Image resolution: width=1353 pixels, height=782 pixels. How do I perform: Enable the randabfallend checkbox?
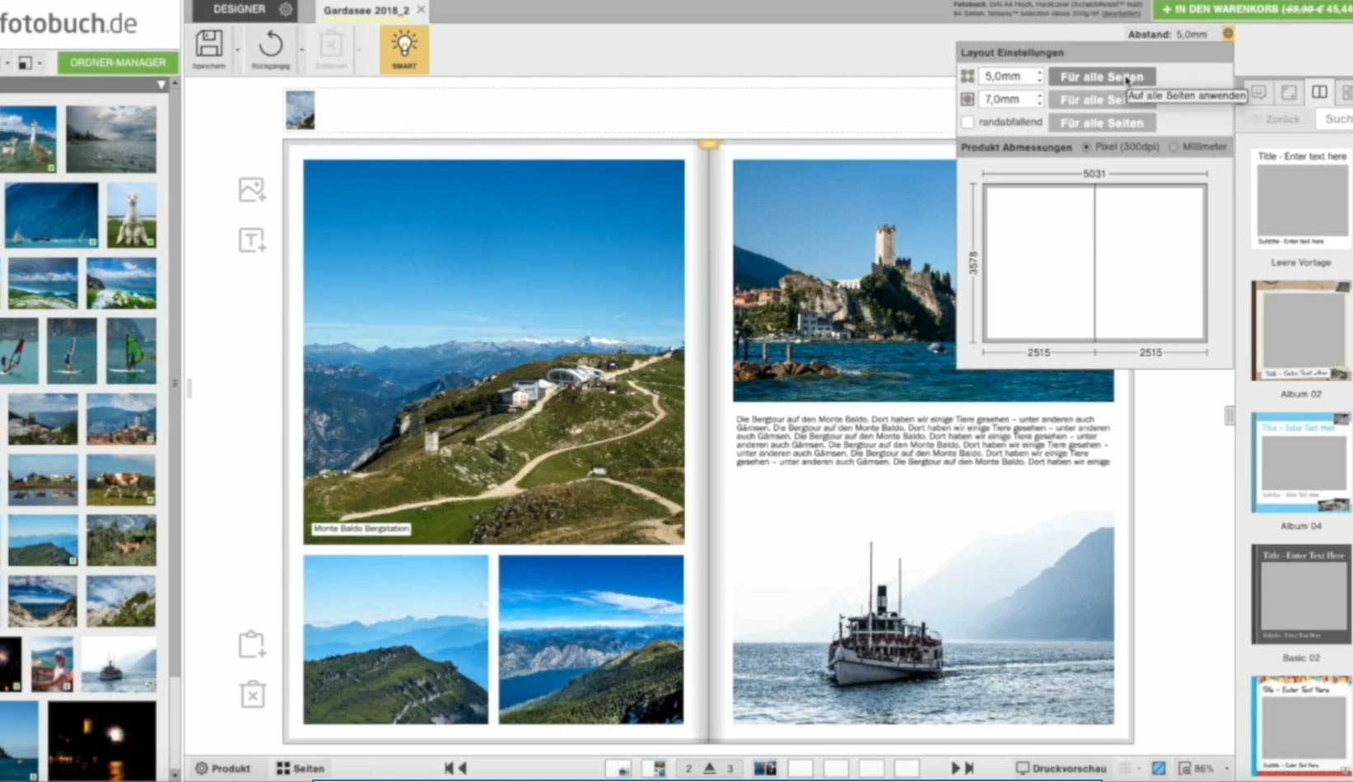click(x=968, y=123)
